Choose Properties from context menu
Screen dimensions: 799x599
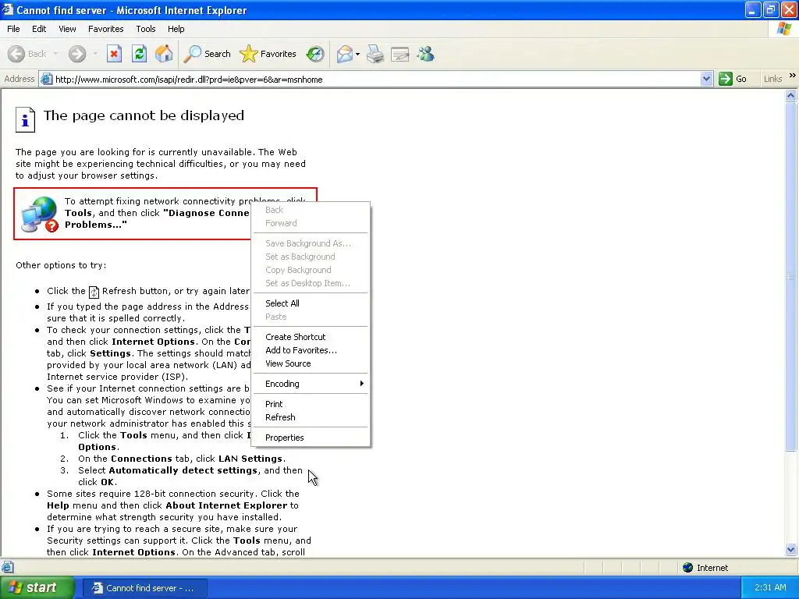click(311, 438)
